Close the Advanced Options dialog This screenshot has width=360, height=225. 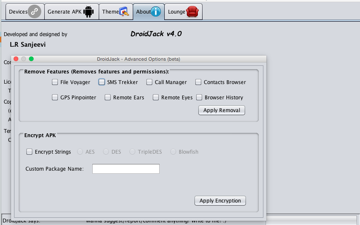tap(16, 59)
